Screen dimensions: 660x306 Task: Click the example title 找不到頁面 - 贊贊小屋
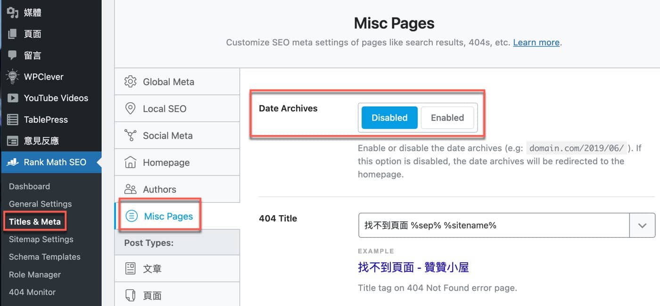click(x=413, y=268)
